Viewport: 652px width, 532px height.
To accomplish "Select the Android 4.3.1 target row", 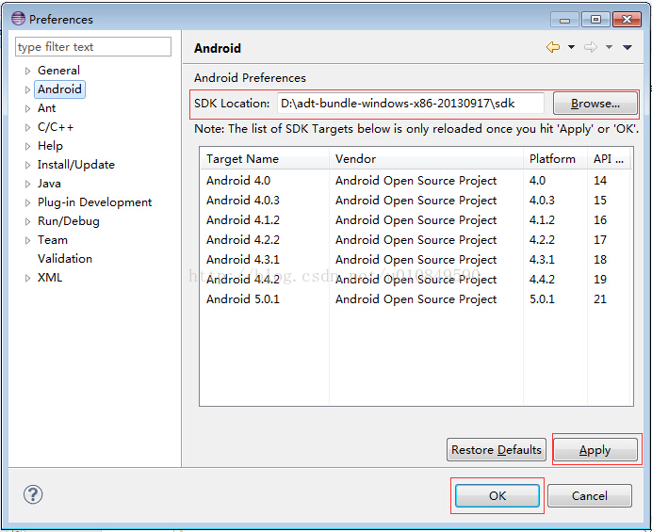I will pyautogui.click(x=416, y=259).
